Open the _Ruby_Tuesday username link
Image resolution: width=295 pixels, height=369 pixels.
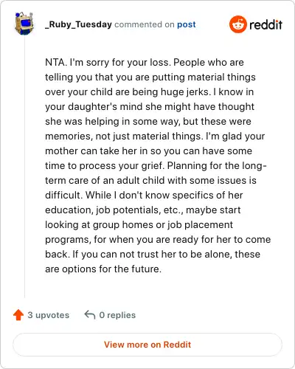[x=78, y=24]
